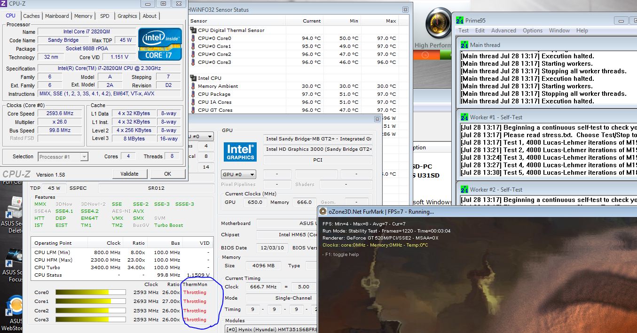Switch to the Memory tab in CPU-Z
Image resolution: width=637 pixels, height=333 pixels.
point(83,16)
